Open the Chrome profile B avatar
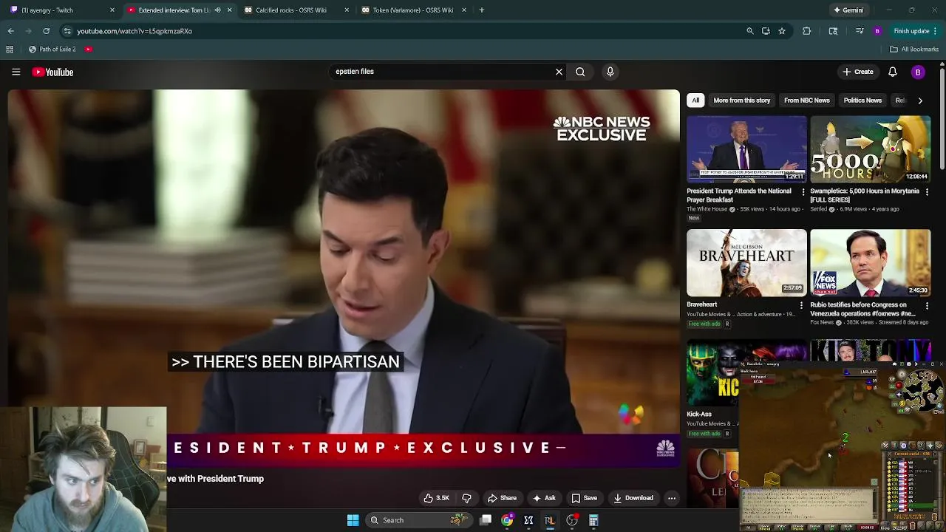The height and width of the screenshot is (532, 946). 877,31
